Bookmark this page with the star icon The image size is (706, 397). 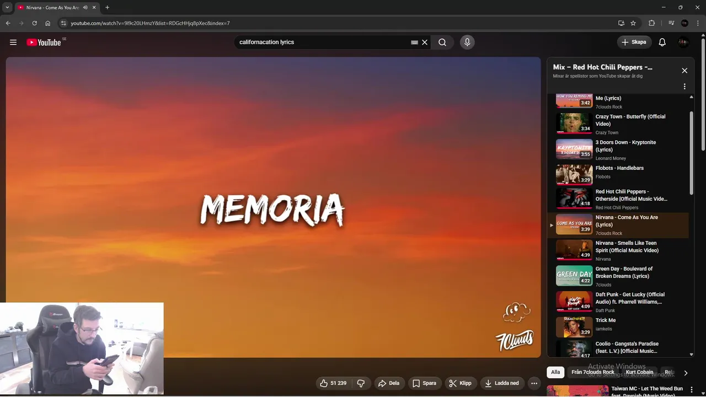pyautogui.click(x=633, y=23)
